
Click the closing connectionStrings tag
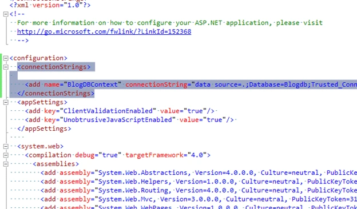[56, 94]
